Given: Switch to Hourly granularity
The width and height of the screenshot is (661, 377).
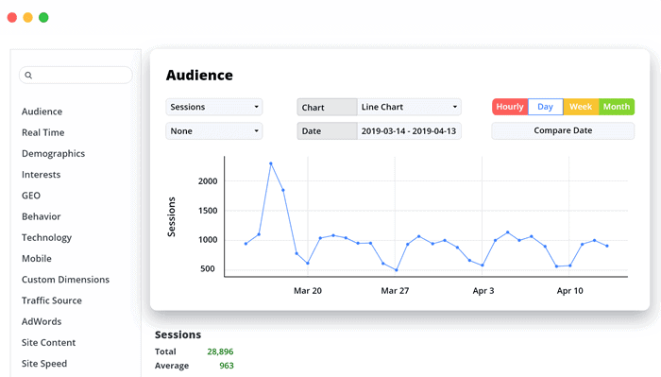Looking at the screenshot, I should click(x=510, y=107).
